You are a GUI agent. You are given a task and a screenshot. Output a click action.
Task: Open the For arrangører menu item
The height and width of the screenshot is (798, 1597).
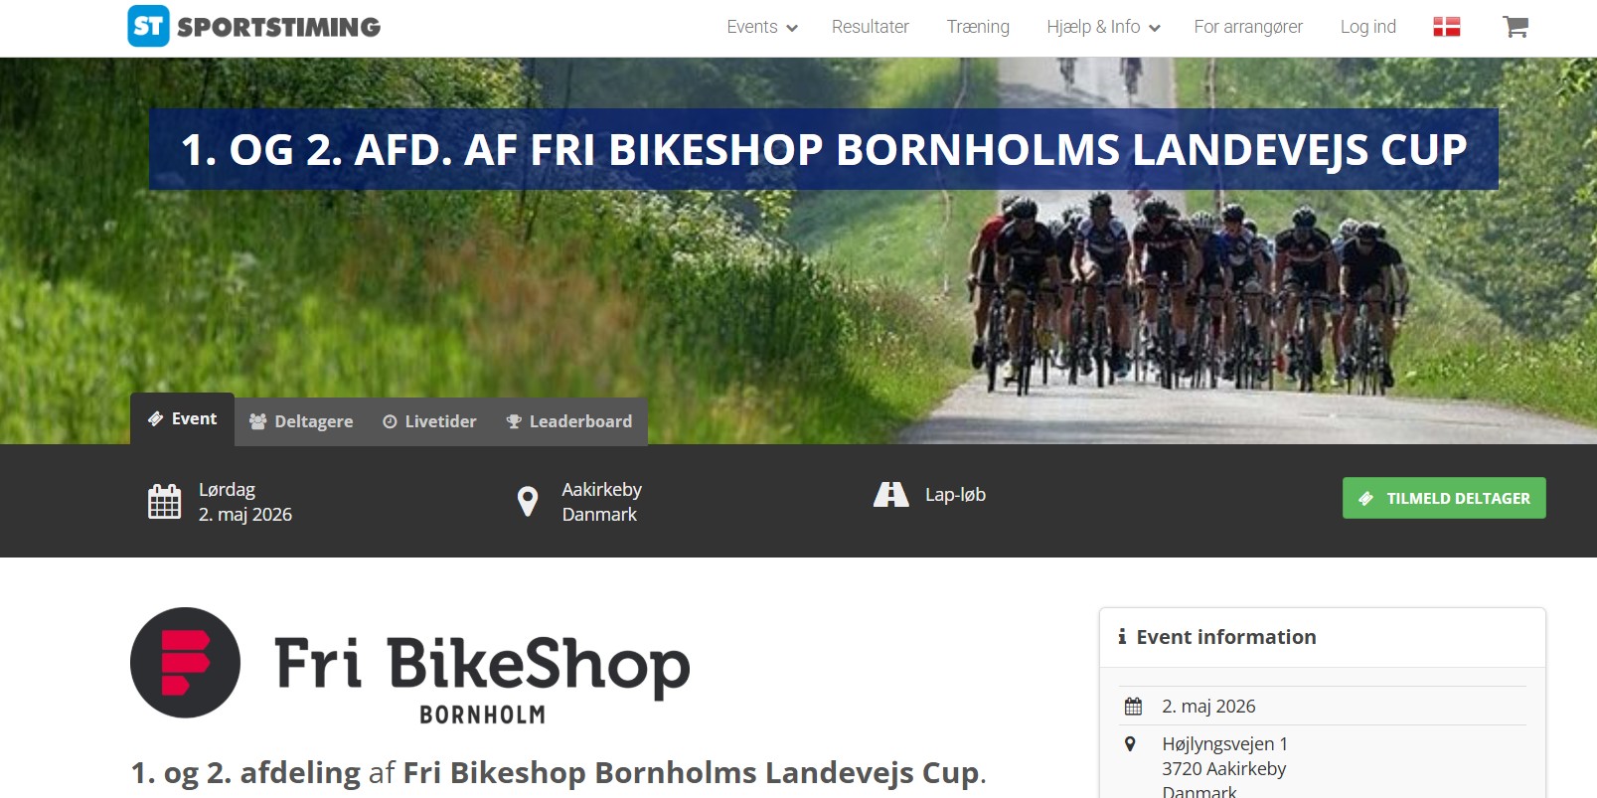click(1248, 27)
